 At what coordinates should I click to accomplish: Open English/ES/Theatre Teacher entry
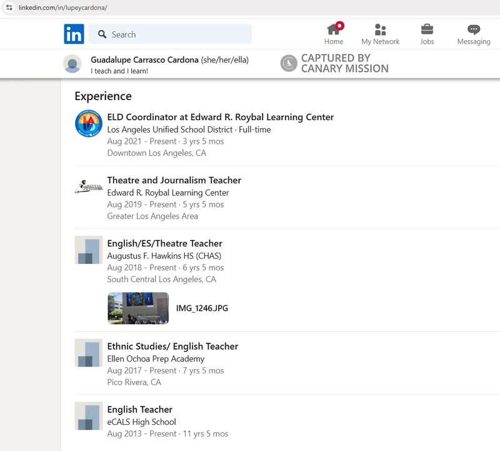pyautogui.click(x=164, y=243)
